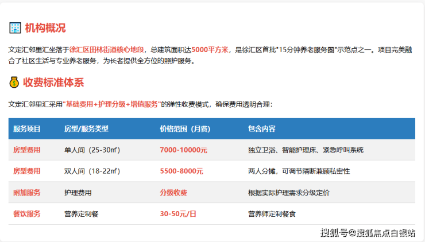
Task: Select the 双人间（18-22㎡） cell
Action: pyautogui.click(x=91, y=171)
